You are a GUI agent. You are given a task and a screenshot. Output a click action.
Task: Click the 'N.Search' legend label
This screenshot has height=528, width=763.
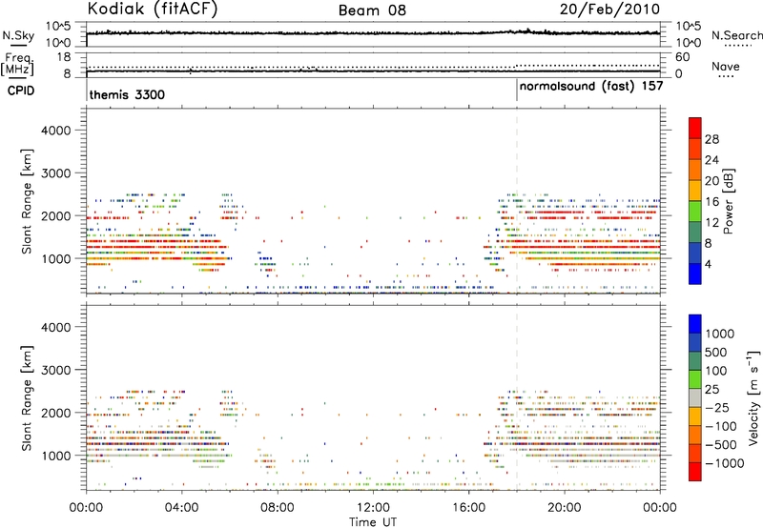point(736,35)
